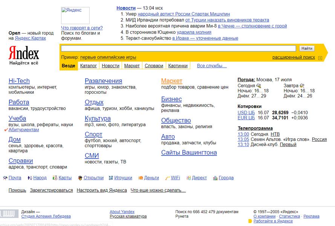Image resolution: width=335 pixels, height=226 pixels.
Task: Click the Игрушки games icon
Action: point(111,178)
